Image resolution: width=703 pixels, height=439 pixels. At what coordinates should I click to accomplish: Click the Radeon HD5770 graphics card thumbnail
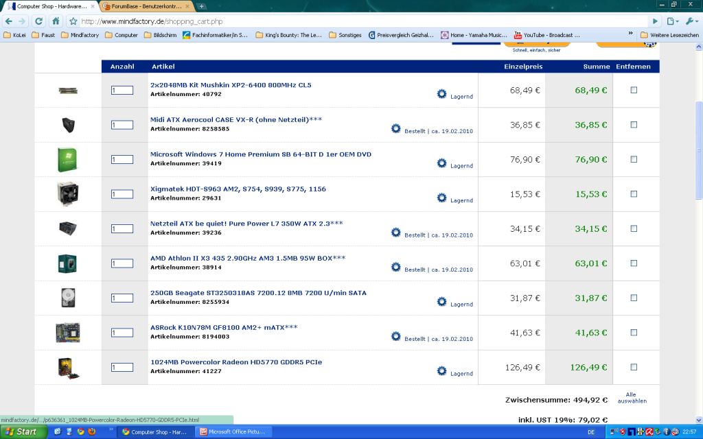(68, 368)
